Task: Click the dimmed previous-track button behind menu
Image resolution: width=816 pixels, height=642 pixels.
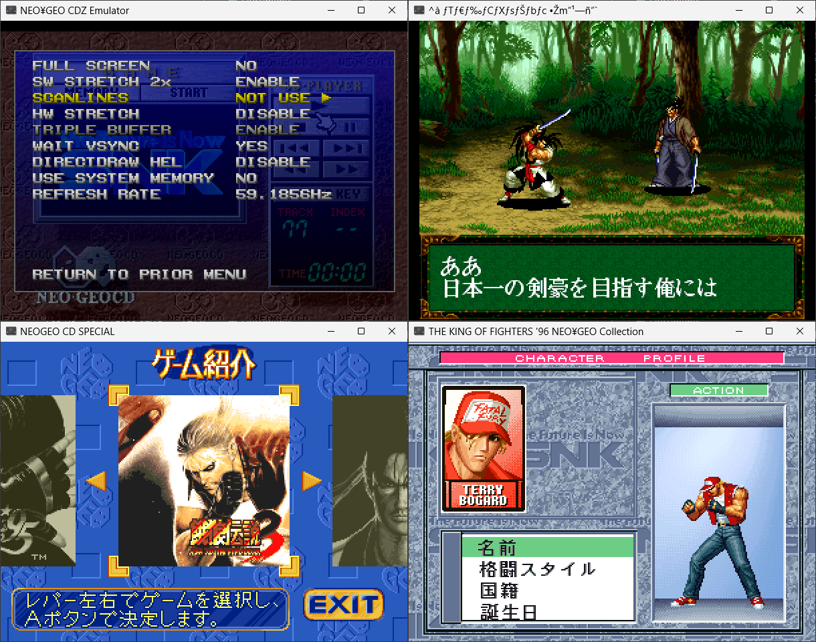Action: point(296,147)
